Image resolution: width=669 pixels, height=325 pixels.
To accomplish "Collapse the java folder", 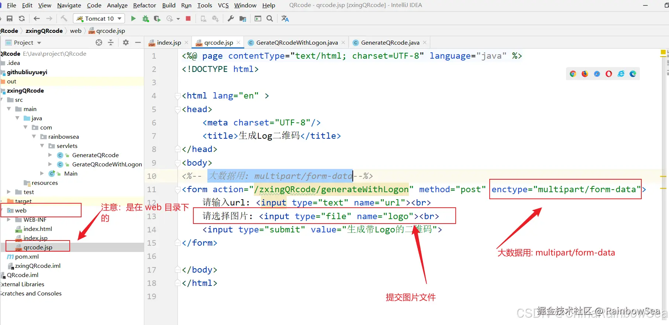I will 17,118.
